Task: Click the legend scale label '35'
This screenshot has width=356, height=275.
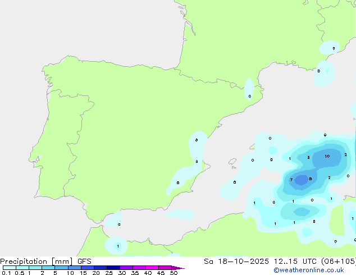Action: click(135, 273)
